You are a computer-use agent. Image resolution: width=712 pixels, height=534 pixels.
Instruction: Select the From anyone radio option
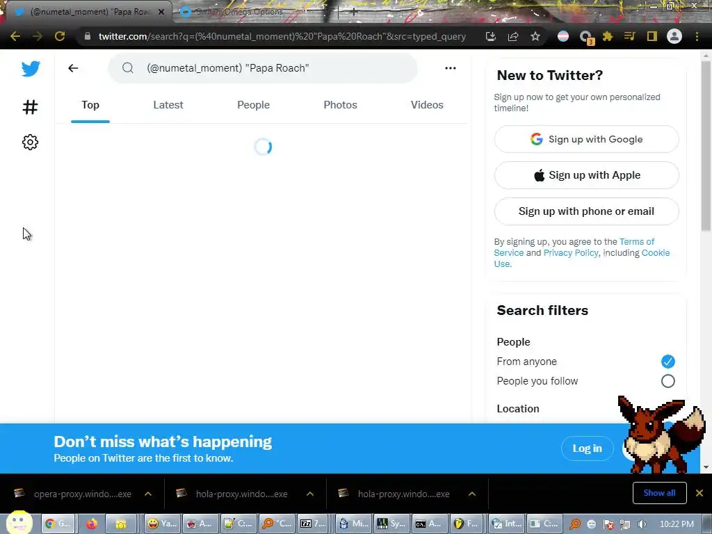point(667,362)
